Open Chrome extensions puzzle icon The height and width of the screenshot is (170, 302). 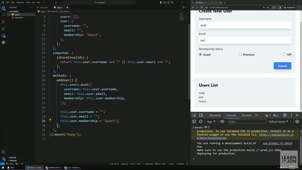pos(274,8)
